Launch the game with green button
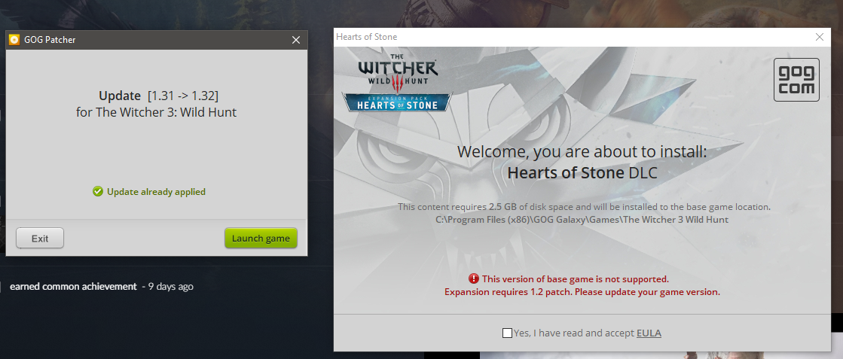The image size is (843, 359). coord(261,238)
